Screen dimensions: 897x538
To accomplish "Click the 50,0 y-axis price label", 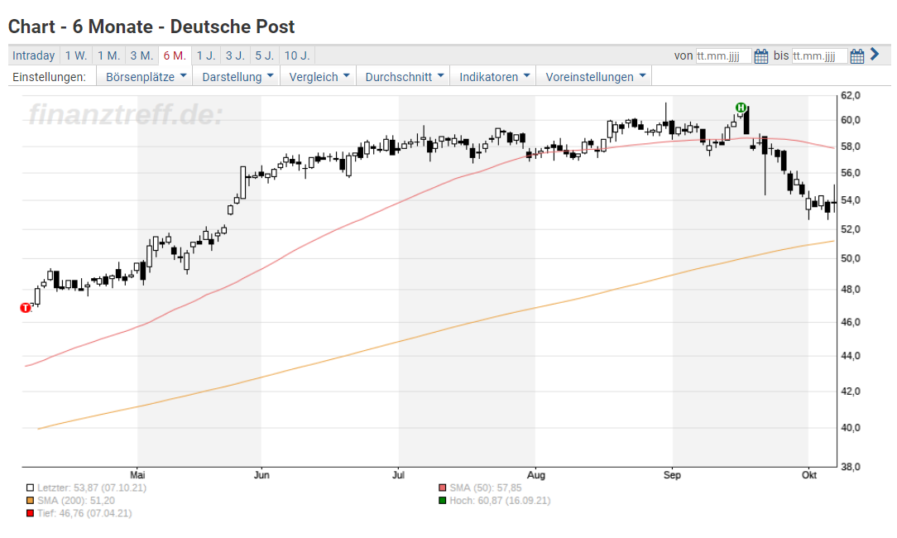I will 851,259.
